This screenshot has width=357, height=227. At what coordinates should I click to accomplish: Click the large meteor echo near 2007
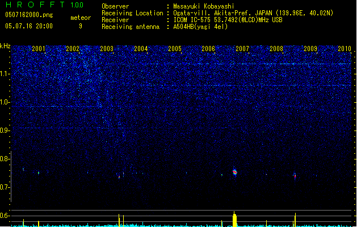point(235,172)
